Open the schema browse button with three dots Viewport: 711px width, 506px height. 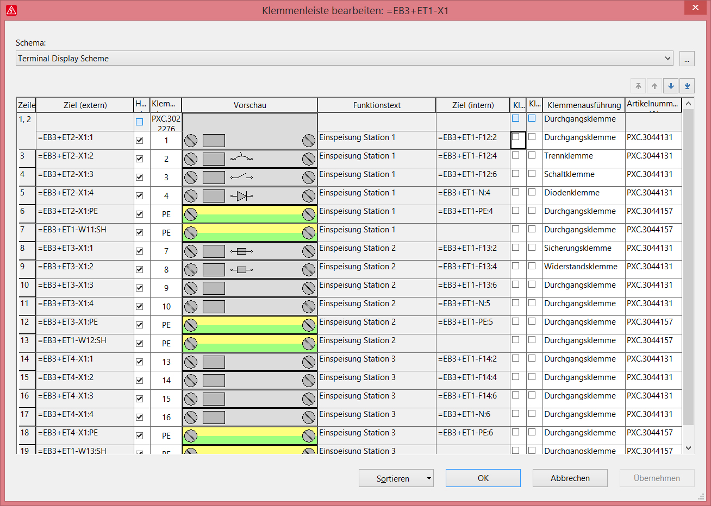[x=687, y=59]
